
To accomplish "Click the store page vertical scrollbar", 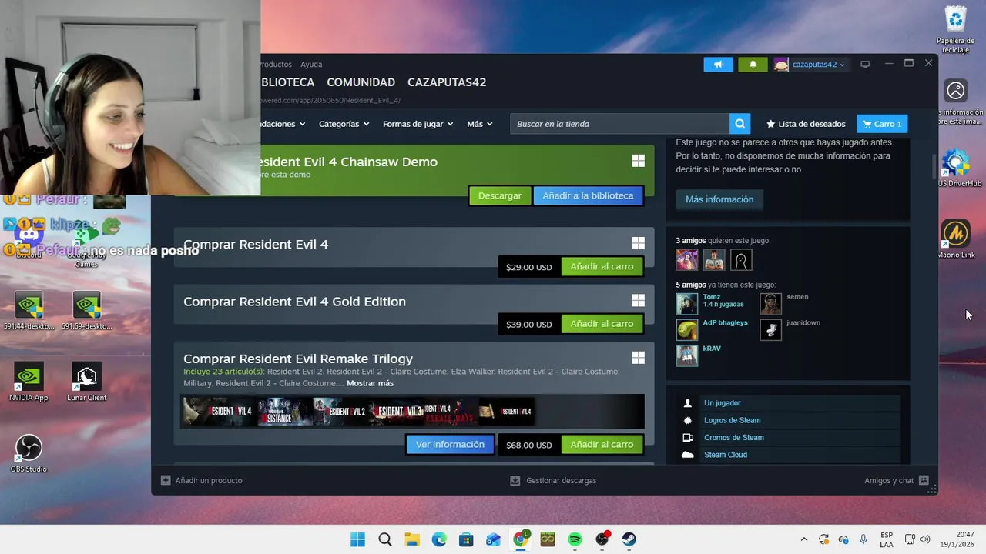I will coord(934,165).
